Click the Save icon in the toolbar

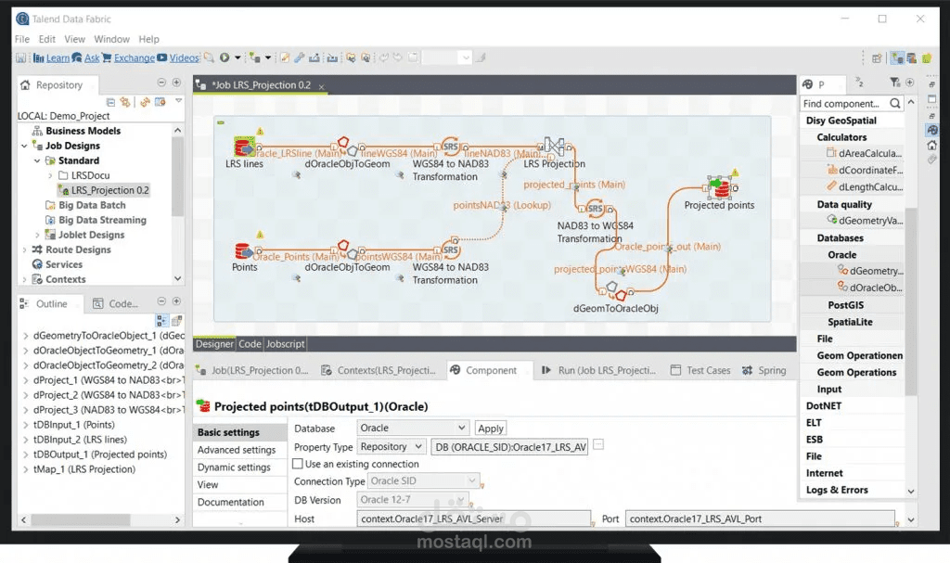coord(20,58)
